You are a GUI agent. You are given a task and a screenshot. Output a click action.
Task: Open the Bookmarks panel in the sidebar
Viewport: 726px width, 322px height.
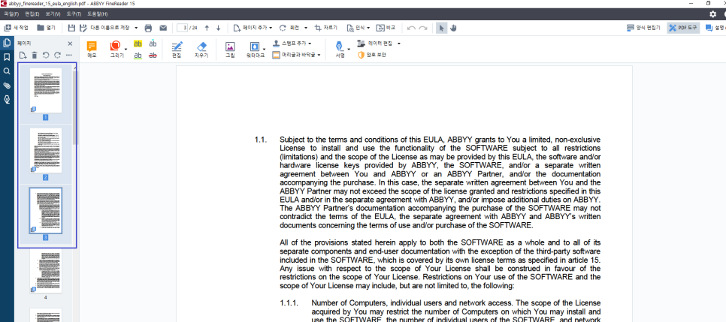click(7, 57)
